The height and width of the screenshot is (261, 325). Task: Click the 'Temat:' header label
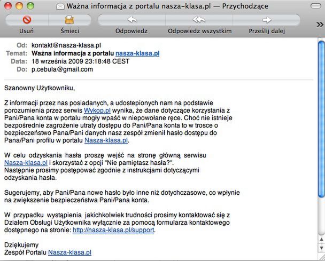(x=17, y=53)
